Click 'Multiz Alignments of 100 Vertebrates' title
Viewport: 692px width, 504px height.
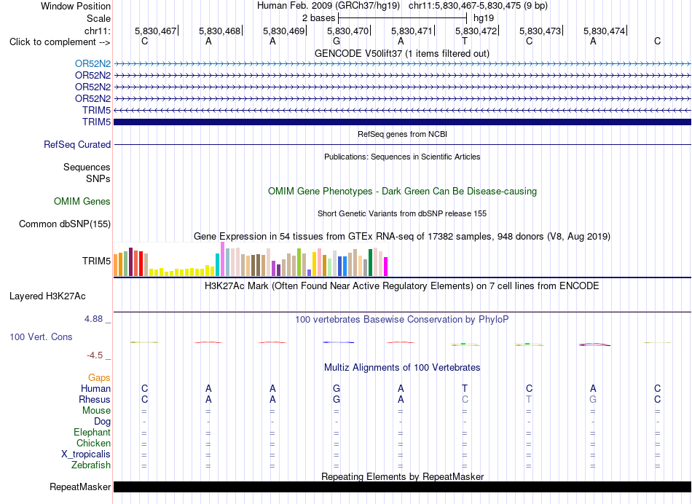pos(402,368)
